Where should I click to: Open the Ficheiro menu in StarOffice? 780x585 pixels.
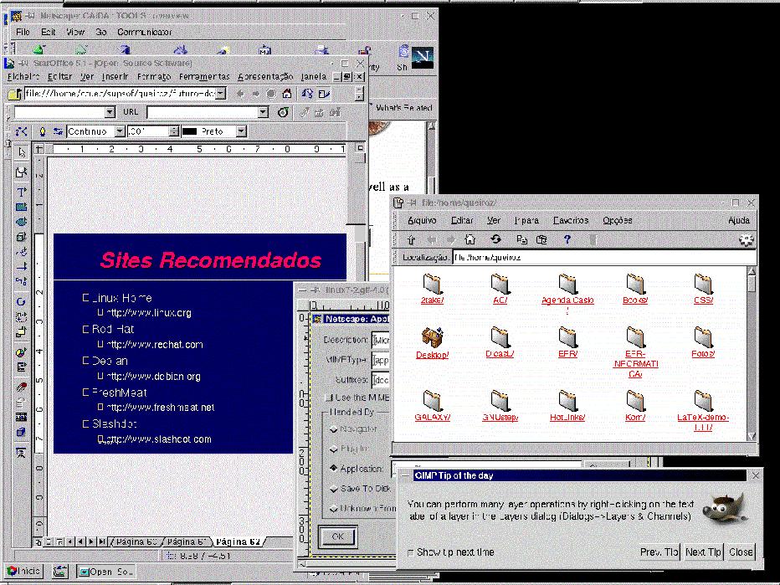coord(23,77)
